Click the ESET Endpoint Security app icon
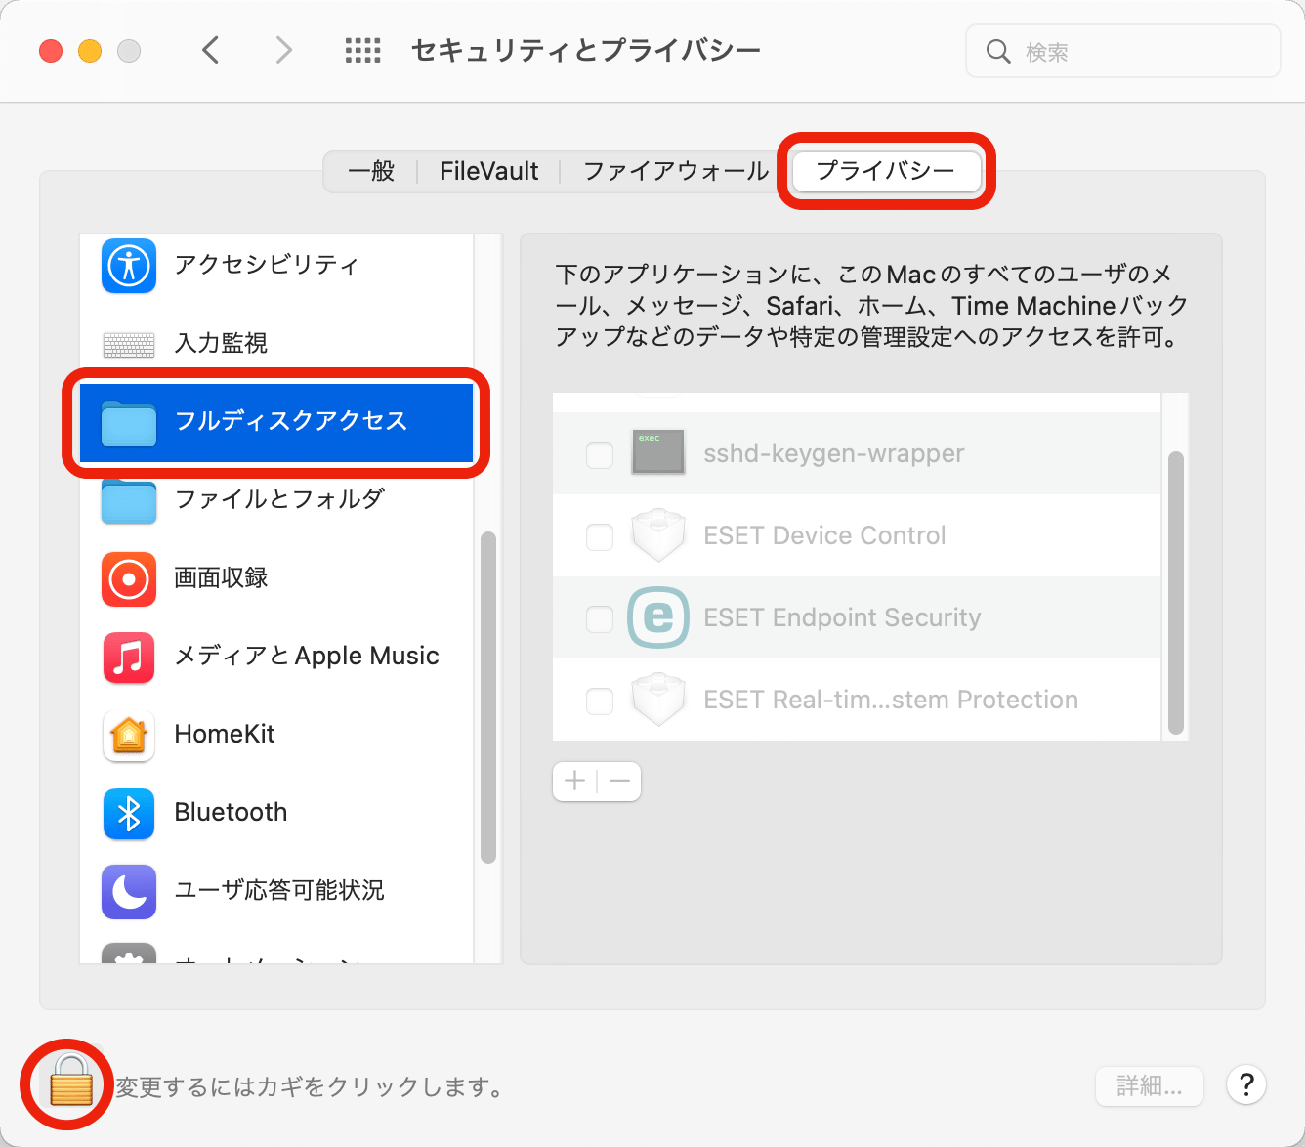This screenshot has height=1147, width=1305. point(658,617)
